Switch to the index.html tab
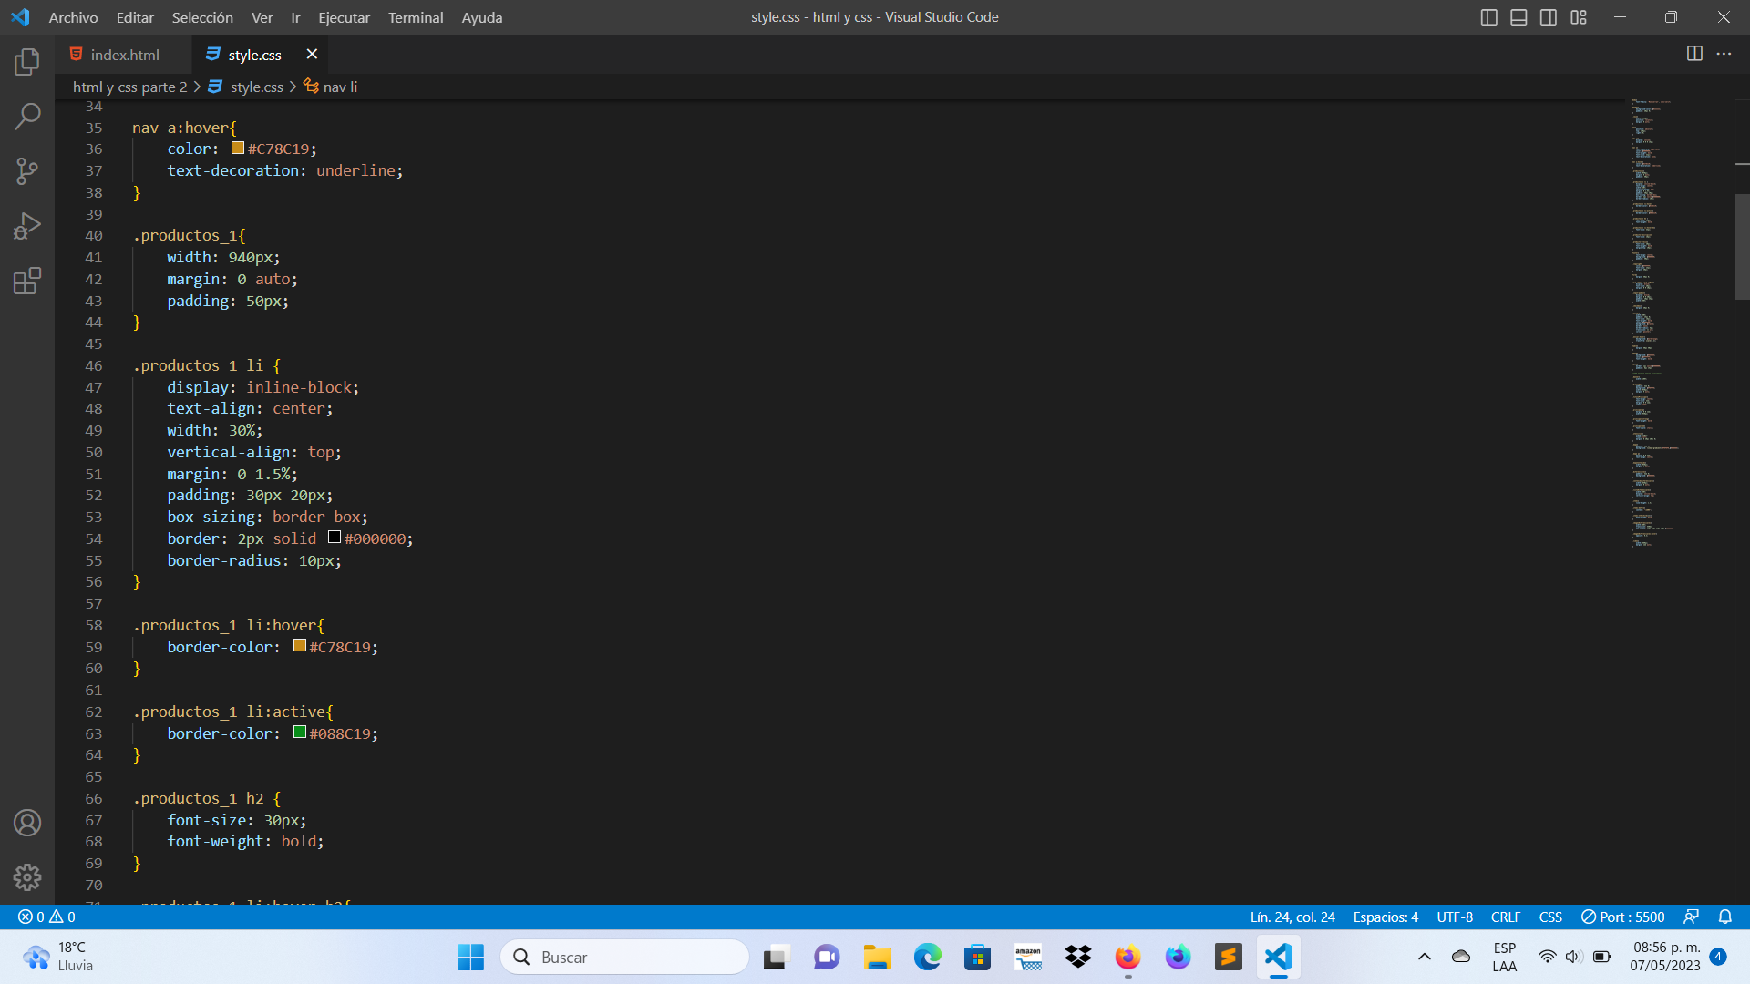Image resolution: width=1750 pixels, height=984 pixels. pyautogui.click(x=124, y=55)
